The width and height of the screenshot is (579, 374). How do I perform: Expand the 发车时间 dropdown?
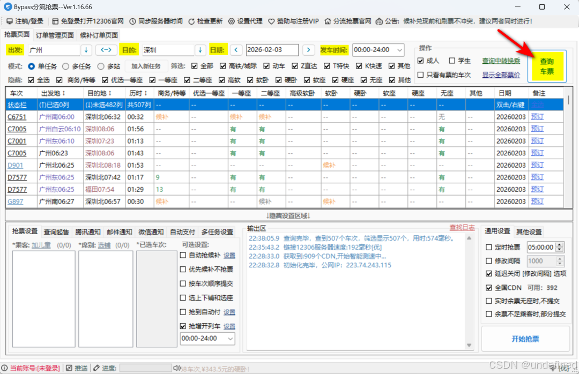(x=399, y=50)
